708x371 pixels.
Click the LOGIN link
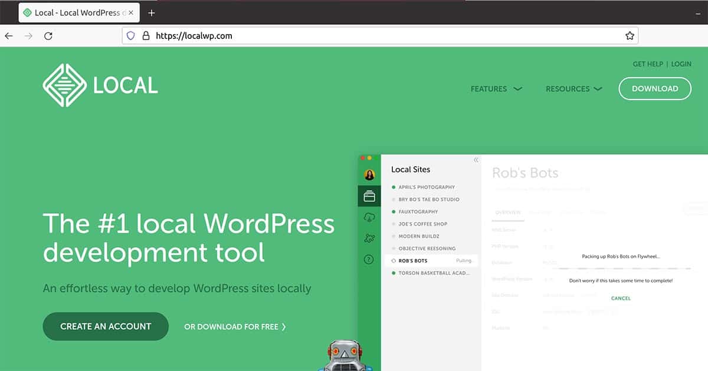(681, 64)
